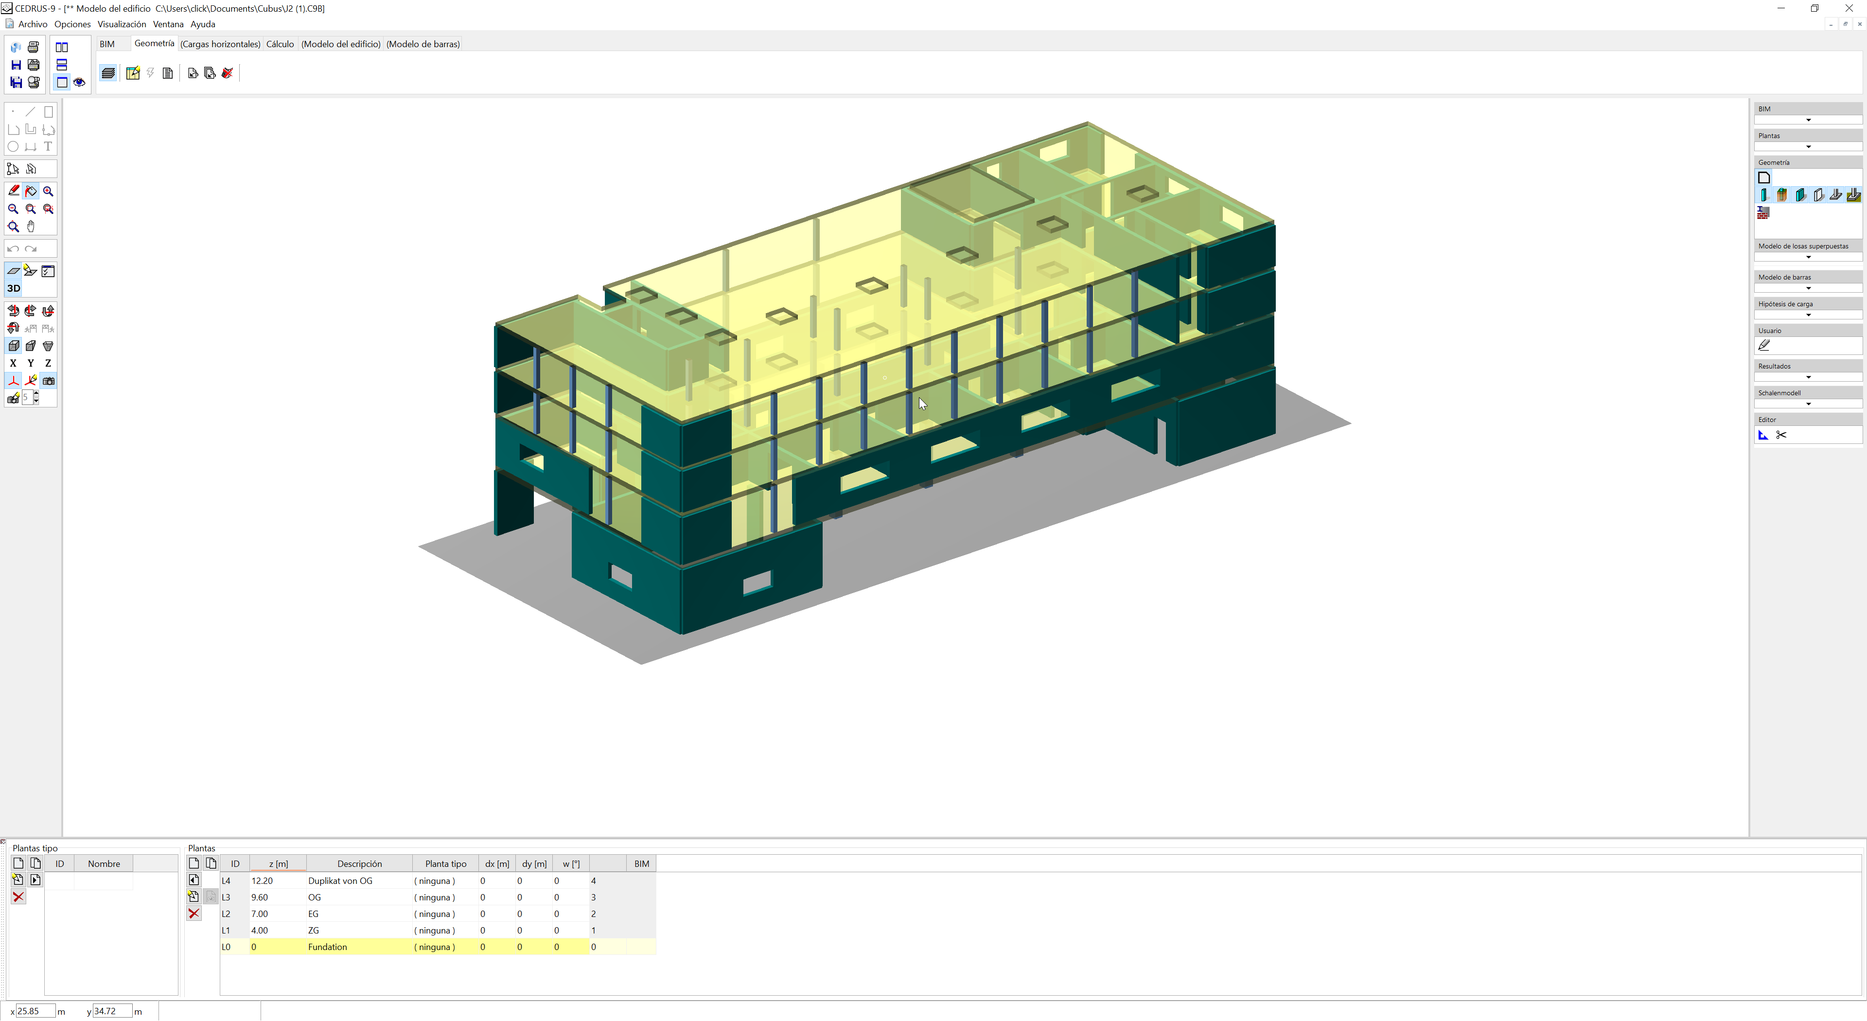This screenshot has height=1021, width=1867.
Task: Switch to the Cálculo tab
Action: click(x=280, y=44)
